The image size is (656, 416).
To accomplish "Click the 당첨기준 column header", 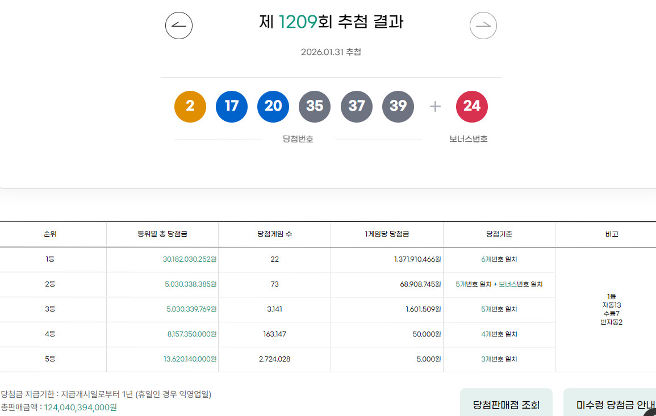I will coord(499,234).
